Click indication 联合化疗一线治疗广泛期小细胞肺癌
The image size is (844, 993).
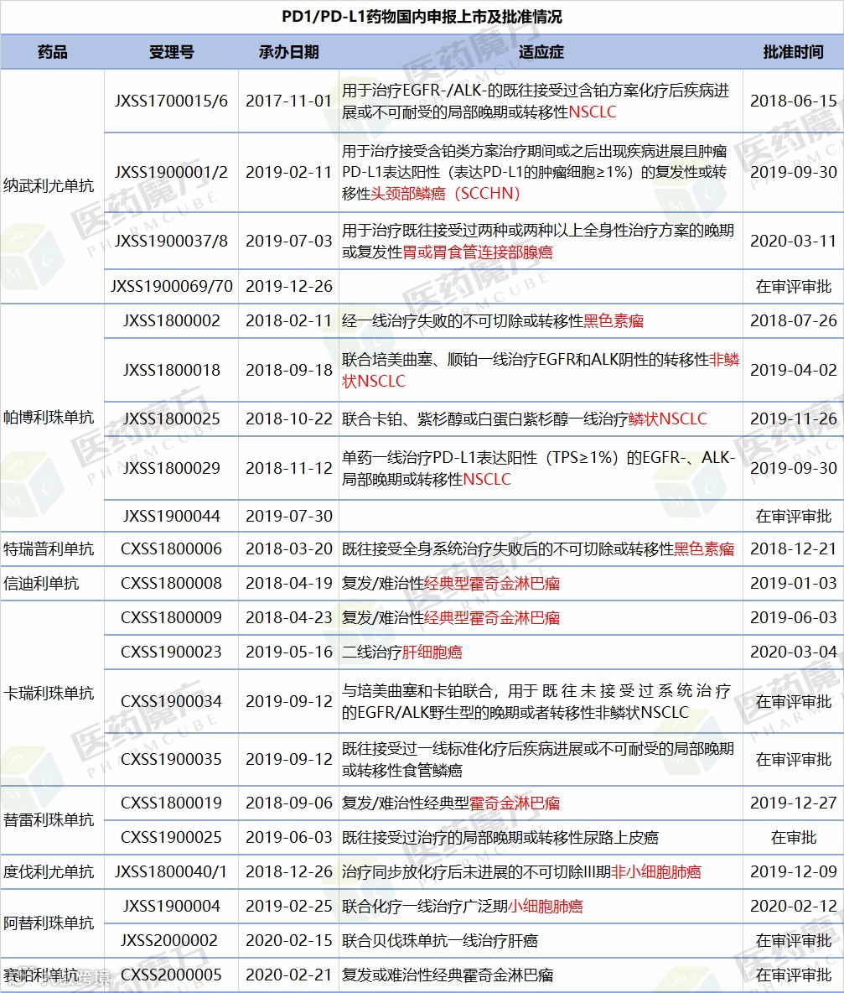[463, 907]
